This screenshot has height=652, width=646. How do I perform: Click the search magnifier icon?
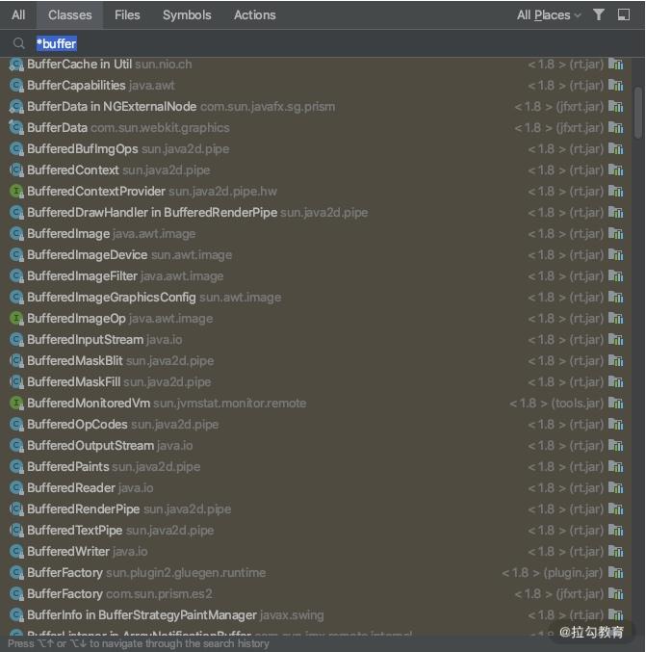point(18,43)
